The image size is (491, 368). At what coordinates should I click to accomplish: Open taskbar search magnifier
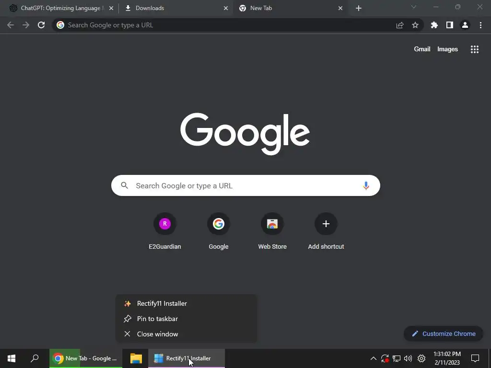[x=35, y=358]
